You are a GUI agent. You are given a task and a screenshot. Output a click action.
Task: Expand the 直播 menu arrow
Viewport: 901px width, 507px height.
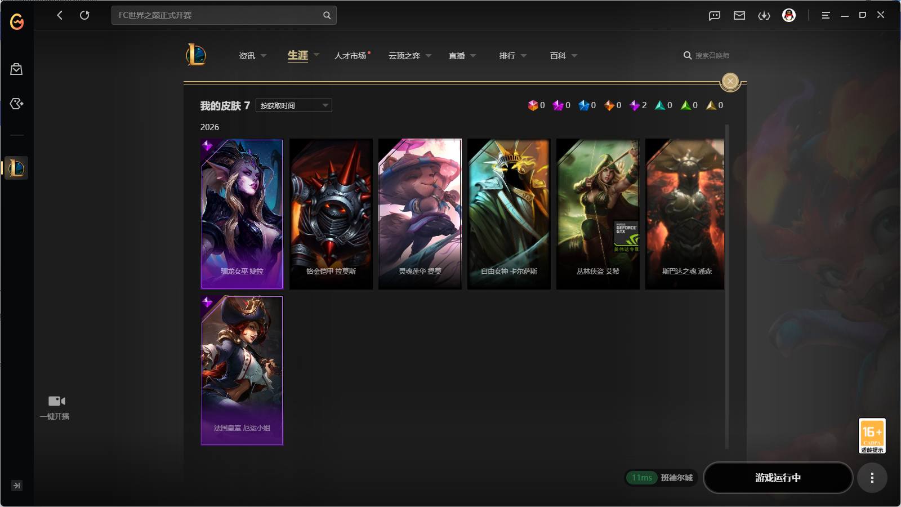coord(473,56)
